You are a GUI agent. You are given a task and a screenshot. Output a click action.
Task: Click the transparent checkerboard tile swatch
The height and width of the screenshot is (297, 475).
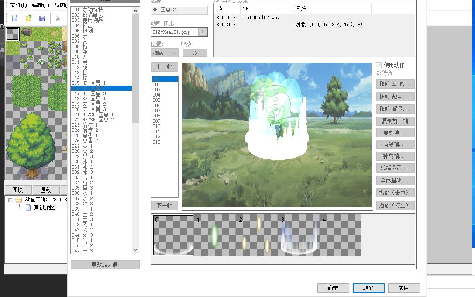[12, 34]
